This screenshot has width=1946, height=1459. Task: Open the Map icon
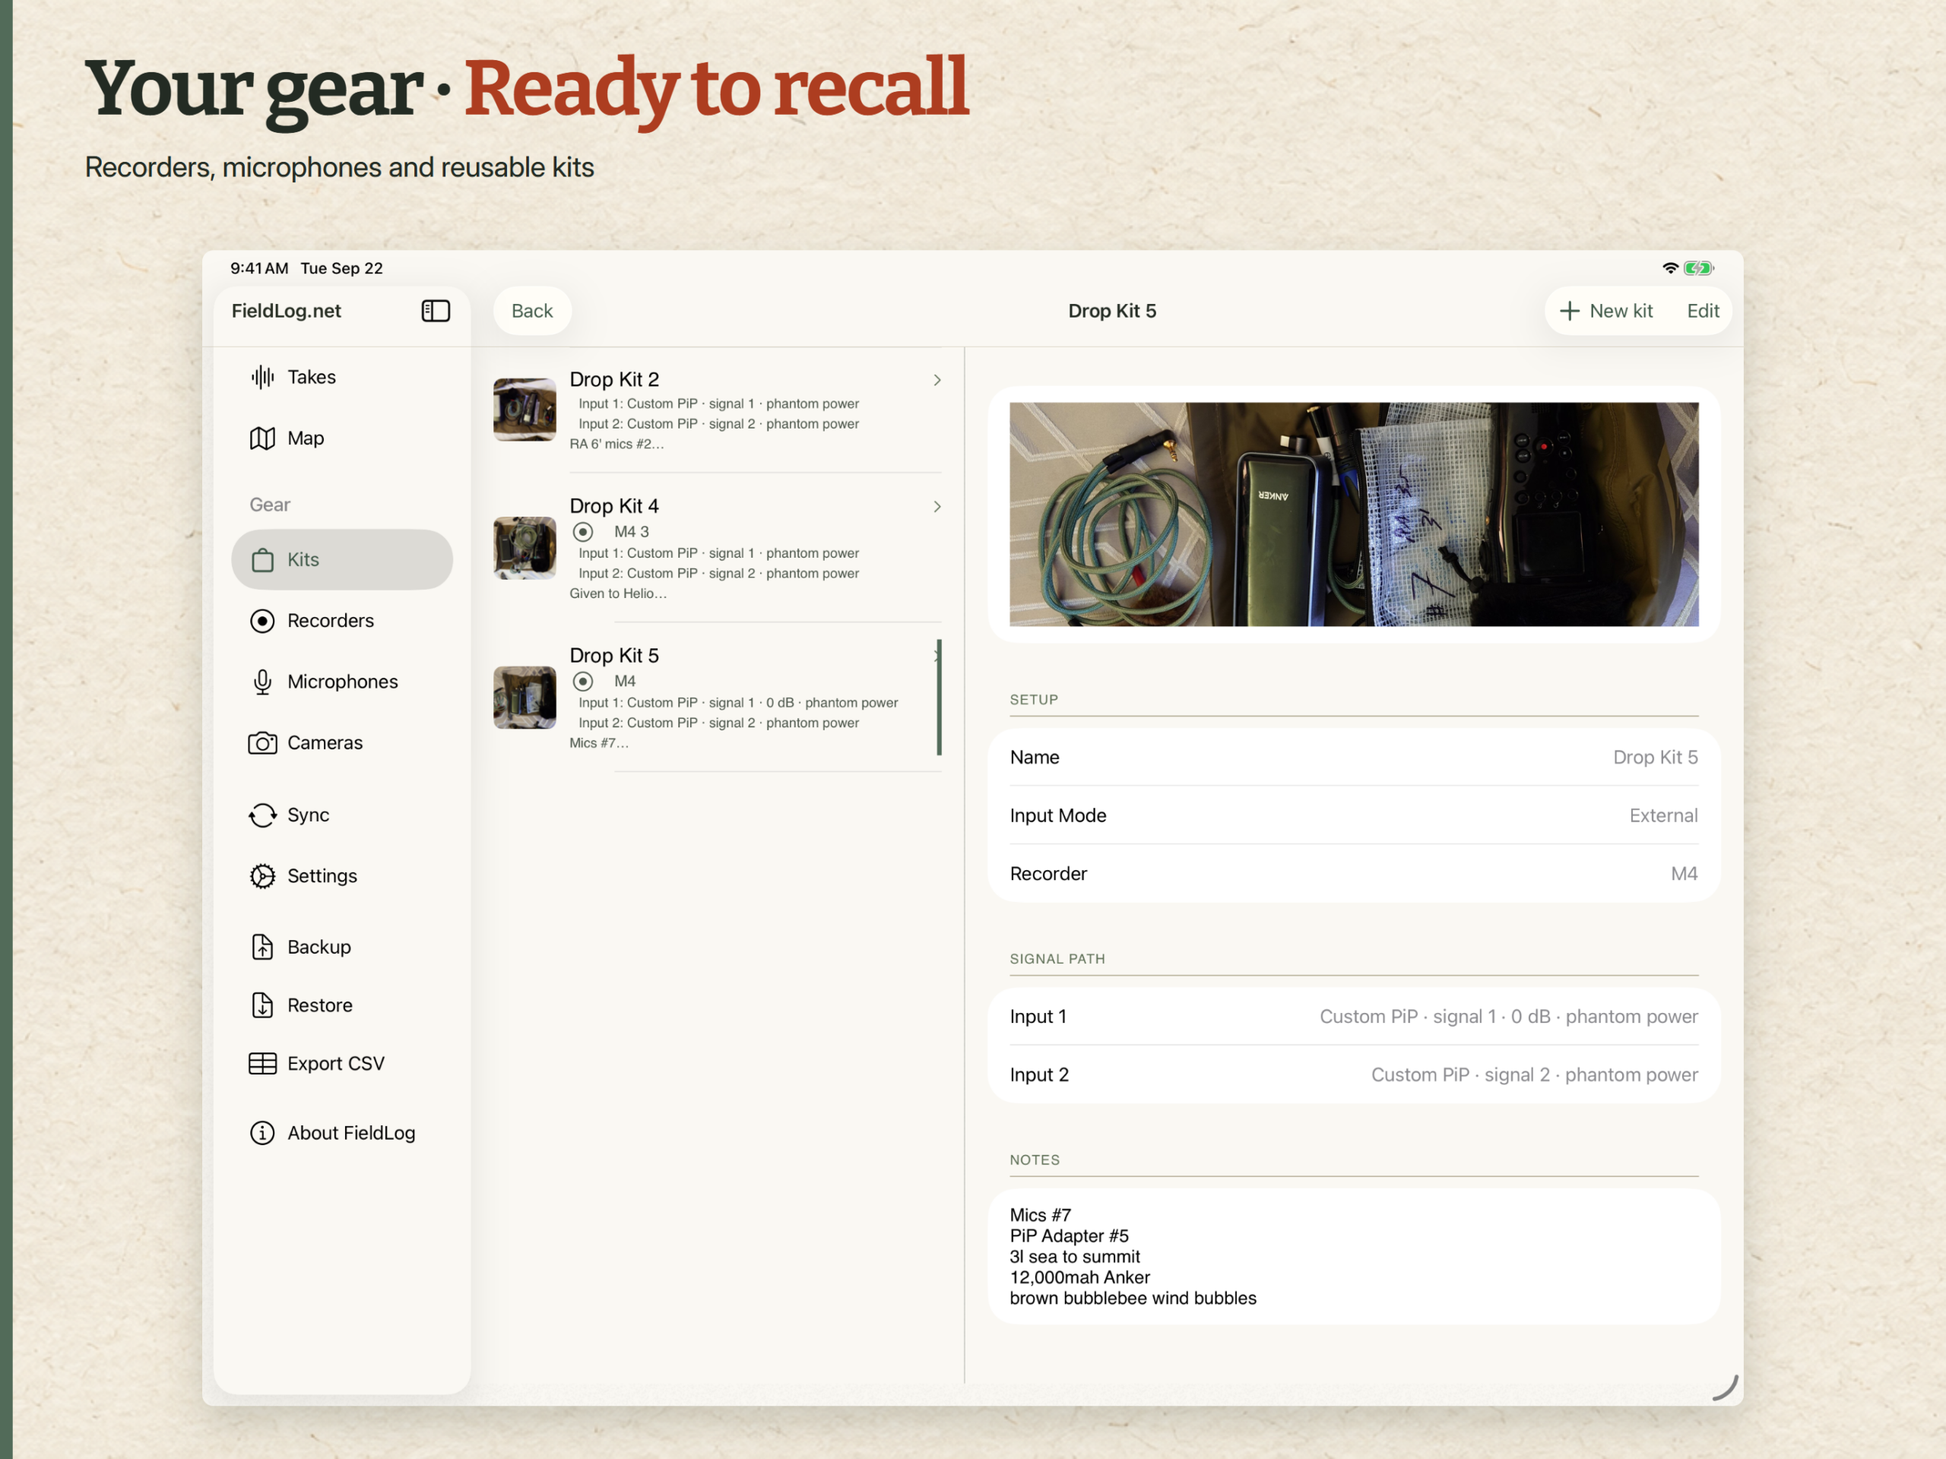click(262, 438)
